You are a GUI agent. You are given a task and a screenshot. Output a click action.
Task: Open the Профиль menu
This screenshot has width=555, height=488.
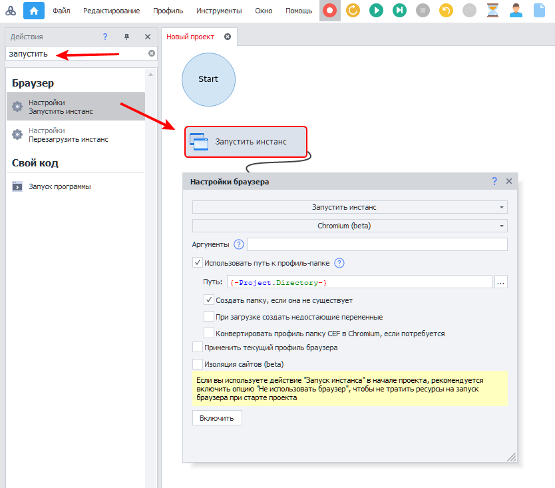coord(168,11)
